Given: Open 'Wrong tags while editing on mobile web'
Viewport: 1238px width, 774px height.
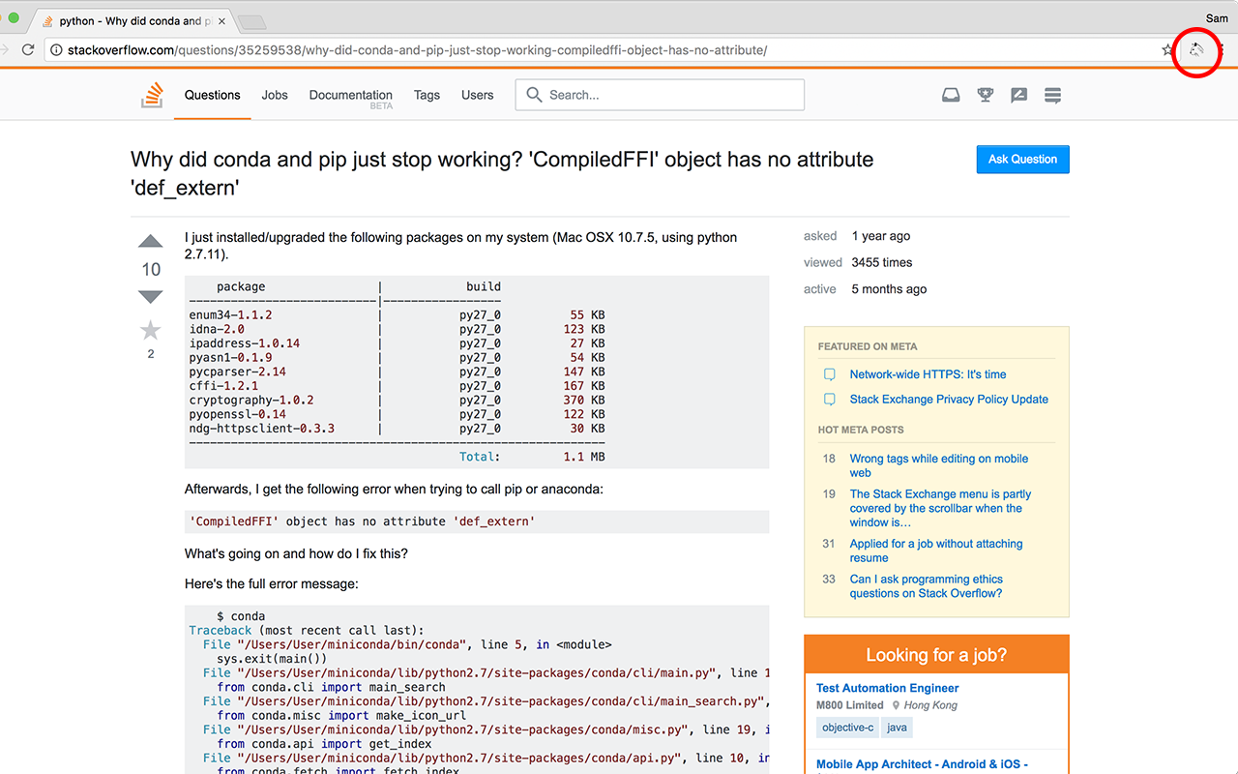Looking at the screenshot, I should 939,466.
